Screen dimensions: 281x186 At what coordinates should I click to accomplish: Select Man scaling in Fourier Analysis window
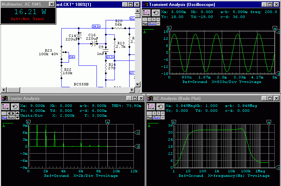4,118
